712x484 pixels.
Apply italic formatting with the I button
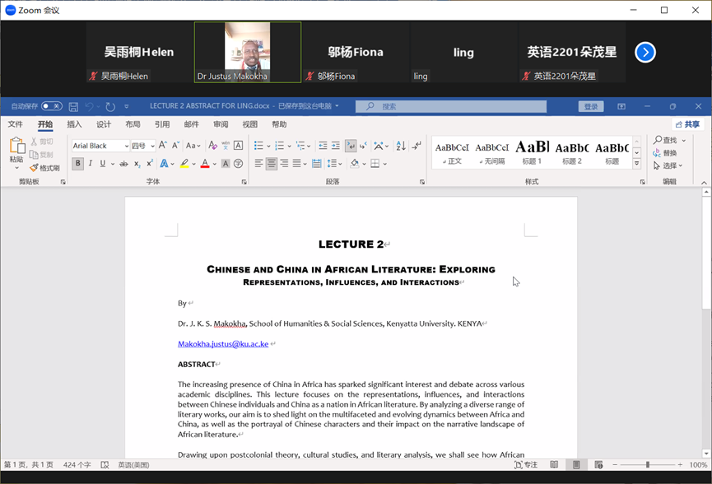[x=90, y=164]
